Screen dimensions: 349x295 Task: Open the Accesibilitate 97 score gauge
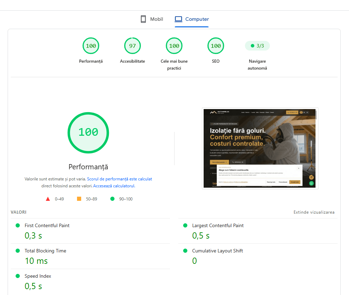[133, 46]
